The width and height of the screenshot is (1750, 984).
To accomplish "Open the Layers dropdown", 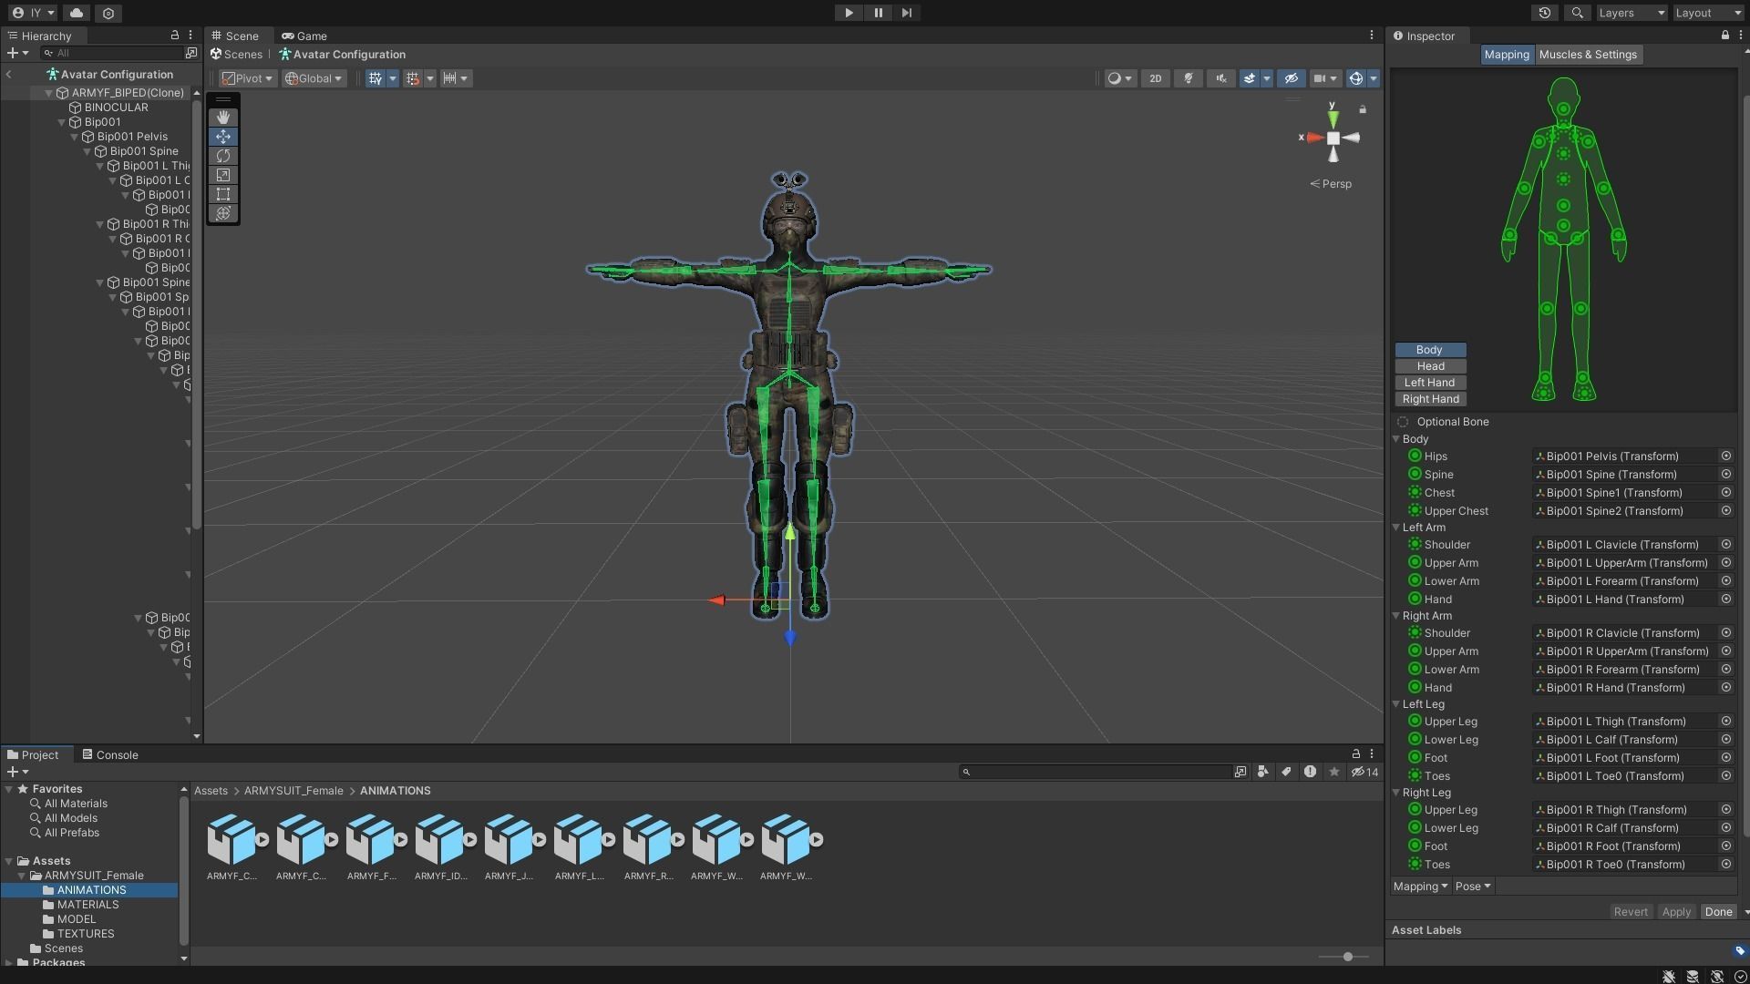I will [1631, 13].
